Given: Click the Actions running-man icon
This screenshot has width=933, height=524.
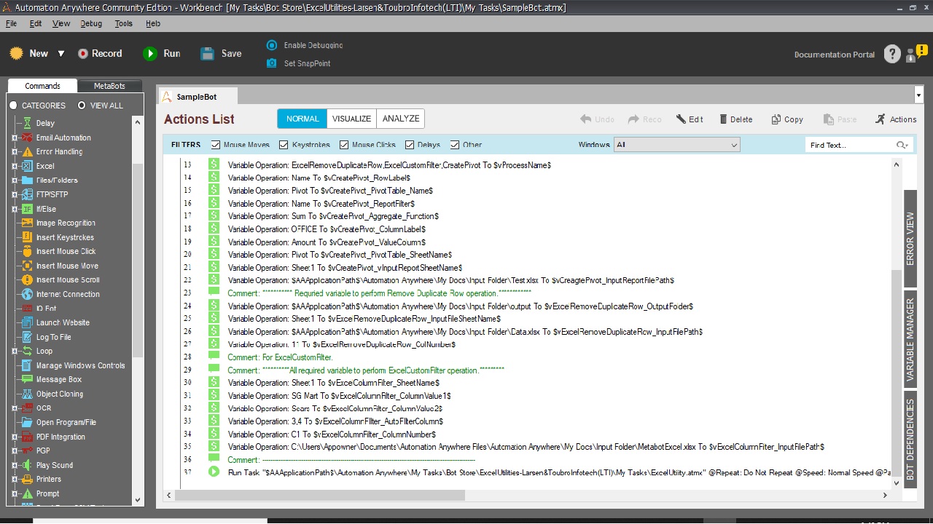Looking at the screenshot, I should click(x=881, y=119).
